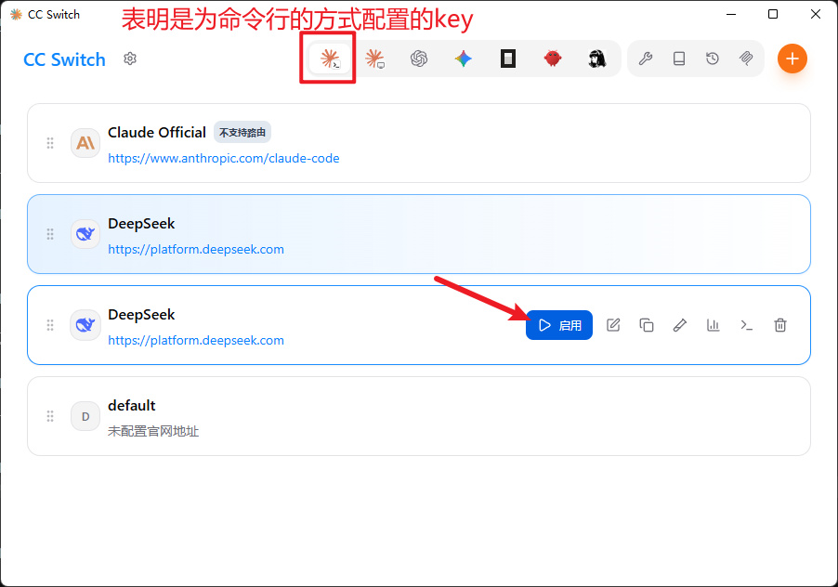Click the 不支持路由 badge

[x=242, y=133]
